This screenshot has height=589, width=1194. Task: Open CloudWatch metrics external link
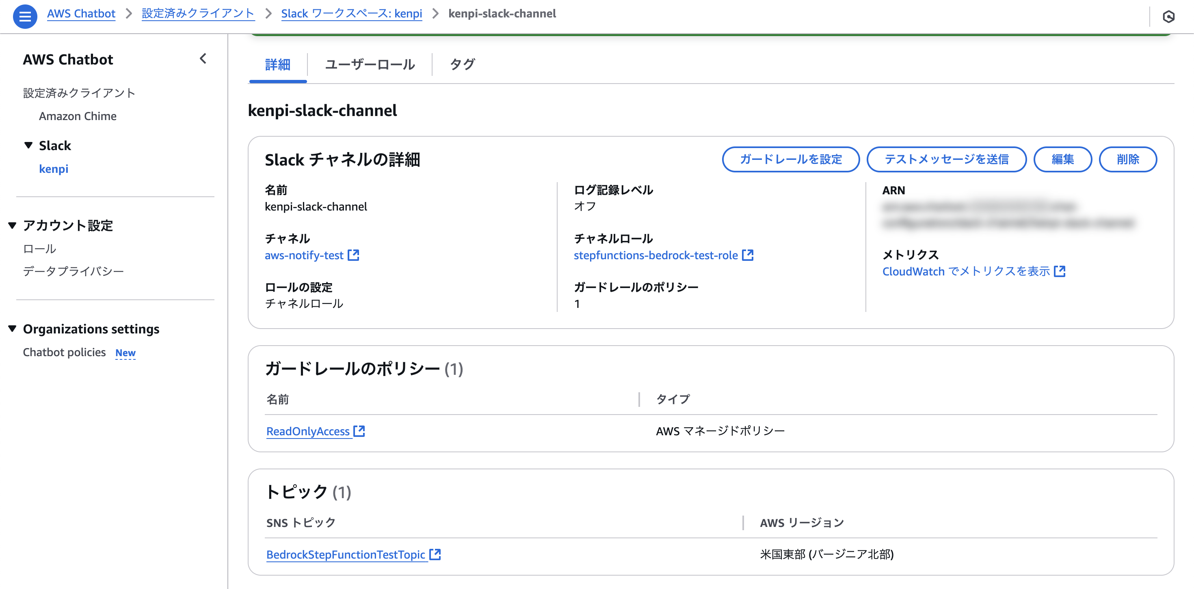(1060, 271)
